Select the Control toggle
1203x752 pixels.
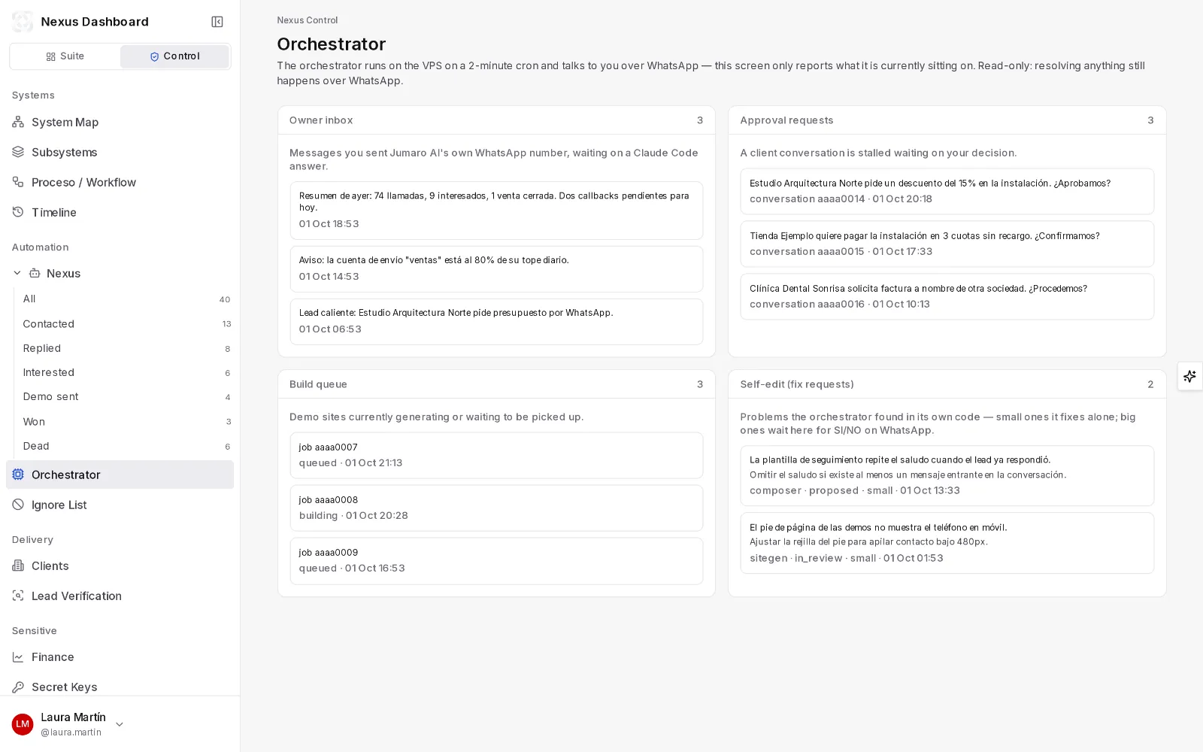(174, 56)
